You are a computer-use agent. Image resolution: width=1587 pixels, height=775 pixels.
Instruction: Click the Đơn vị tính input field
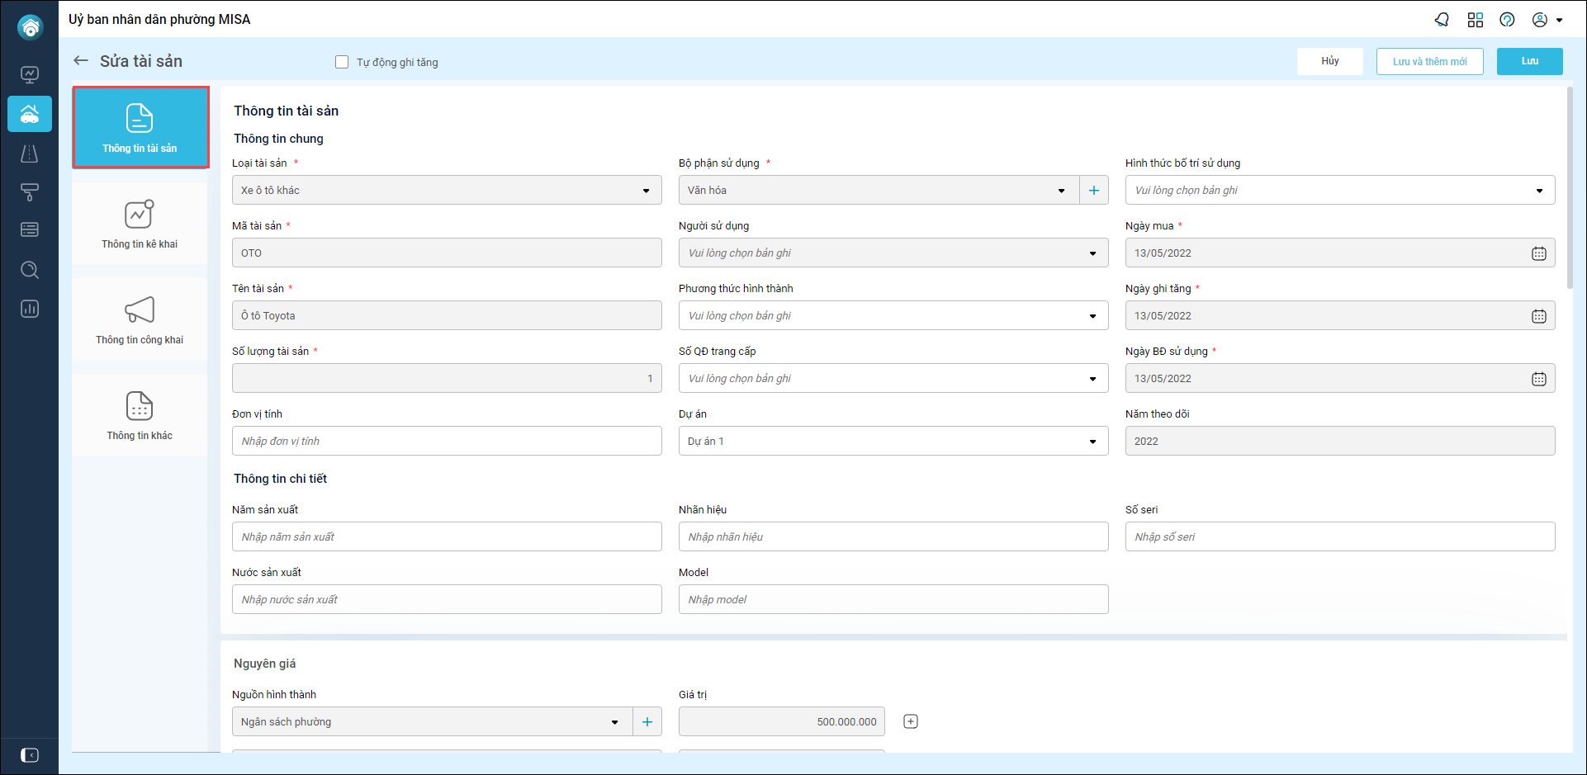[447, 442]
